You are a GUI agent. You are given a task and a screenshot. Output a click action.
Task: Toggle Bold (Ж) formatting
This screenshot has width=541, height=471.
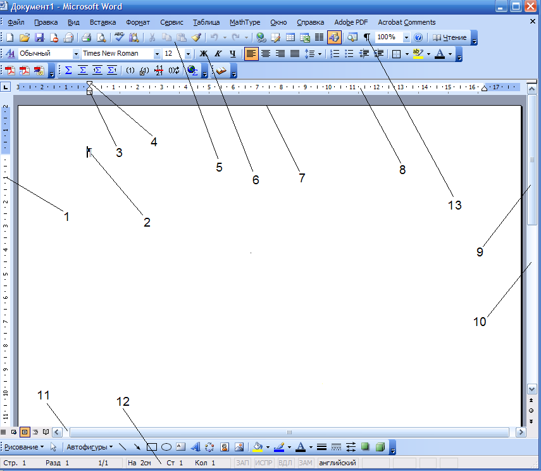204,54
